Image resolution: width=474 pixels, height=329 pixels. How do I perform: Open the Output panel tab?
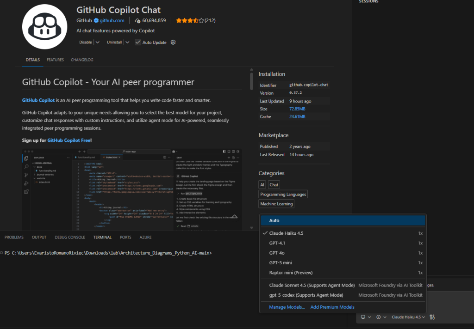(39, 238)
